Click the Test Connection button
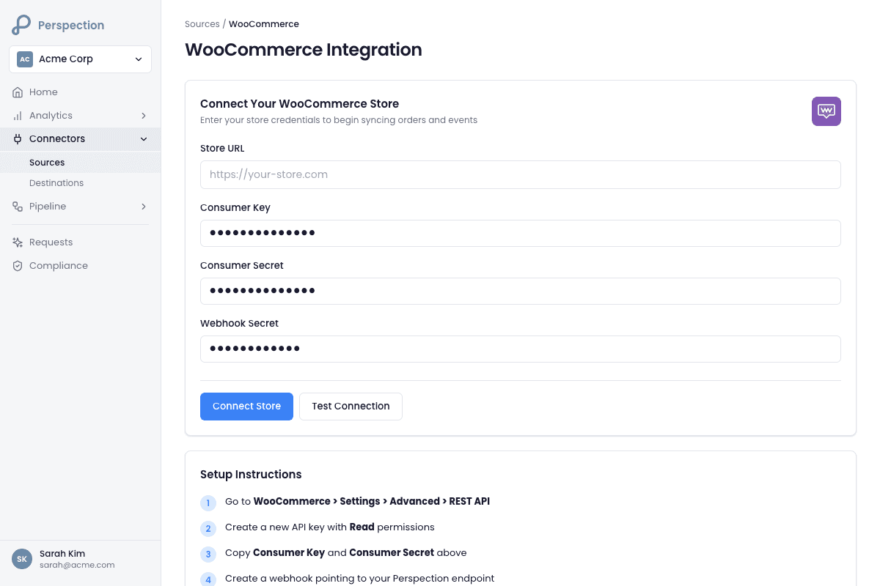Viewport: 880px width, 586px height. [351, 407]
